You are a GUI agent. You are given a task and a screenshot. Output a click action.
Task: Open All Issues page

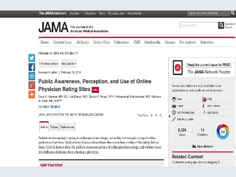[83, 42]
